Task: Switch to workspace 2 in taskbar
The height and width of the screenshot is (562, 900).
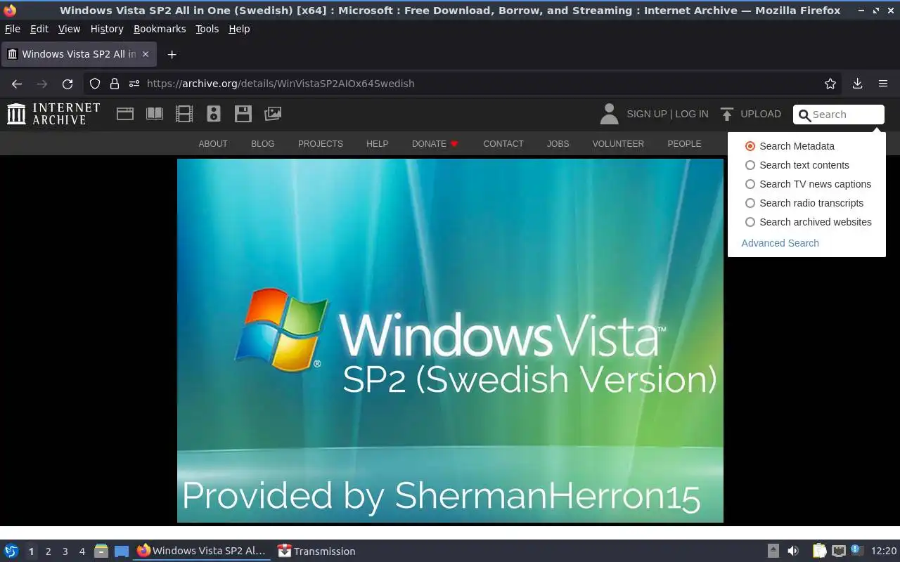Action: pos(48,551)
